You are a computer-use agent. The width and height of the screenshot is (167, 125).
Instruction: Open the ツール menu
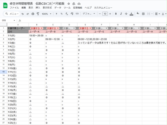[67, 8]
